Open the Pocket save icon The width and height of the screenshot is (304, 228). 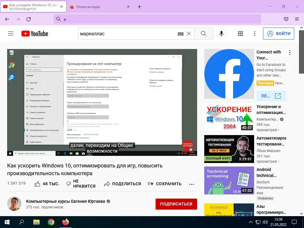click(x=286, y=19)
